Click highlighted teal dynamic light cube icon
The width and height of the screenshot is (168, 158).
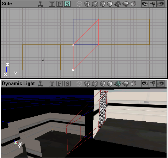click(118, 84)
